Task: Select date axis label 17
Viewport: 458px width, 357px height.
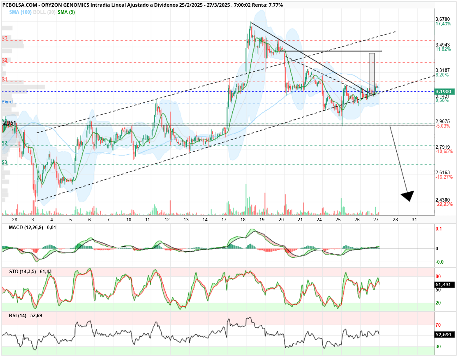Action: [x=224, y=220]
